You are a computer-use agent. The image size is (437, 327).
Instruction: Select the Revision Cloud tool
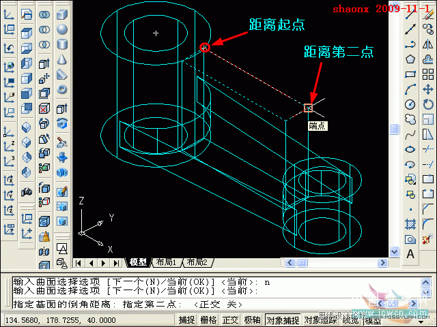[410, 119]
